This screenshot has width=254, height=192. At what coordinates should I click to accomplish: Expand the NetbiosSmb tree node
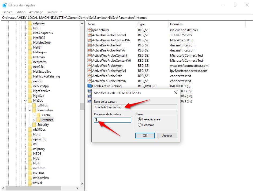click(25, 43)
